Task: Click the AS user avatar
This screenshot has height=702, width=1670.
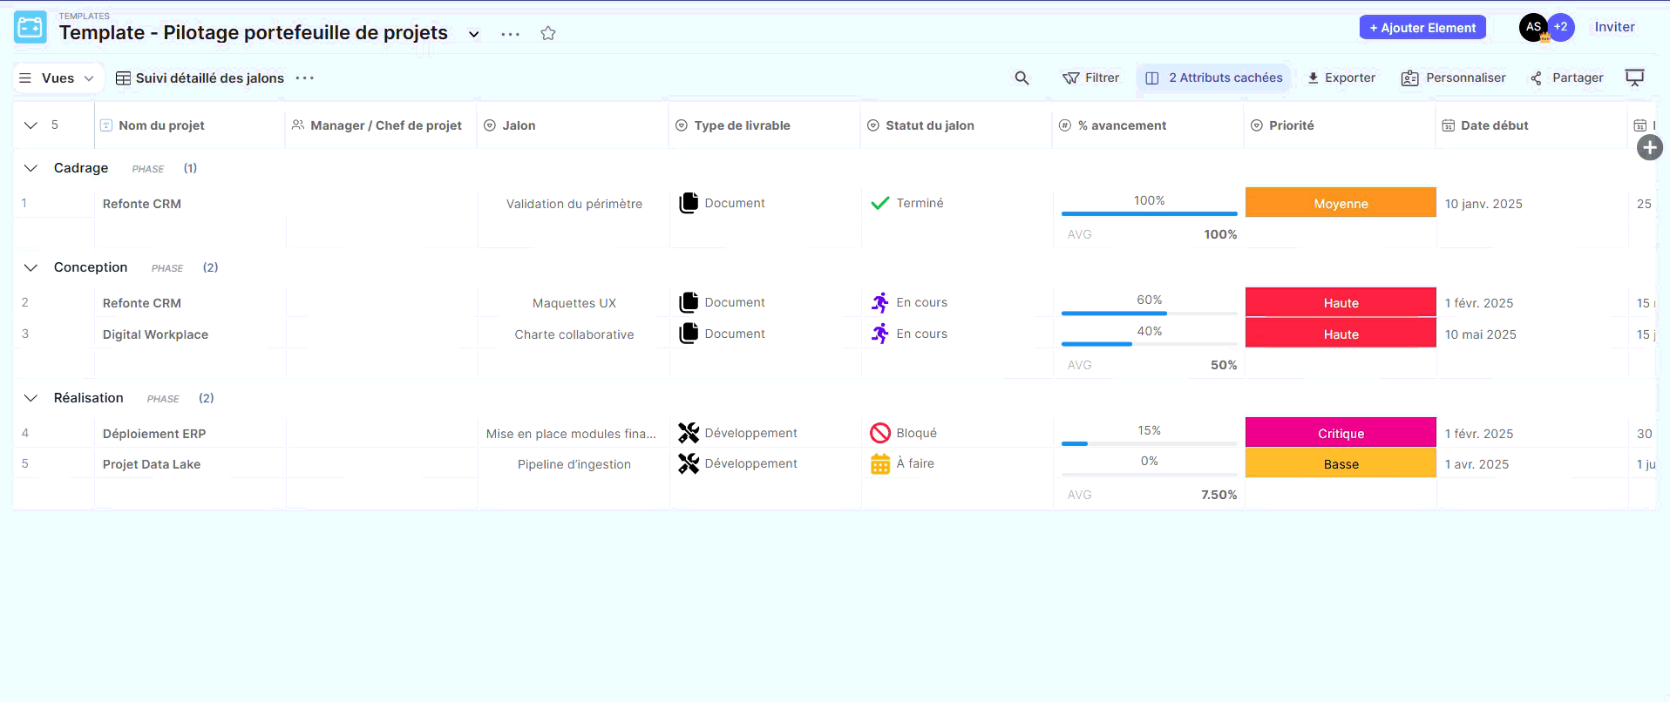Action: 1532,27
